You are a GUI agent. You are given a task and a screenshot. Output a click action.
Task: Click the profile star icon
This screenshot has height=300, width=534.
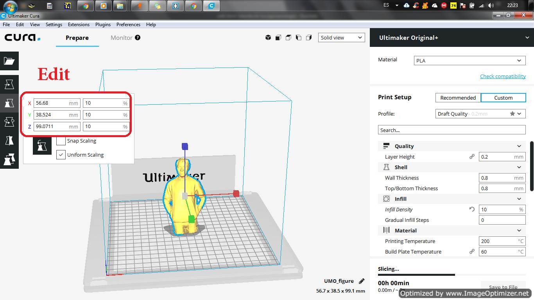512,114
